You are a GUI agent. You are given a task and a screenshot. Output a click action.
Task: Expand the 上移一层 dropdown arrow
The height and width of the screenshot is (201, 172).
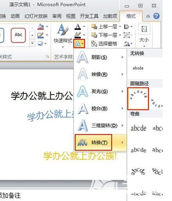tap(120, 27)
